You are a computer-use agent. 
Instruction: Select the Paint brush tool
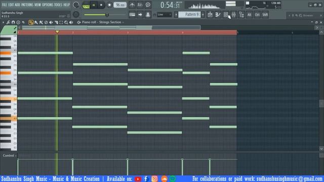[36, 22]
